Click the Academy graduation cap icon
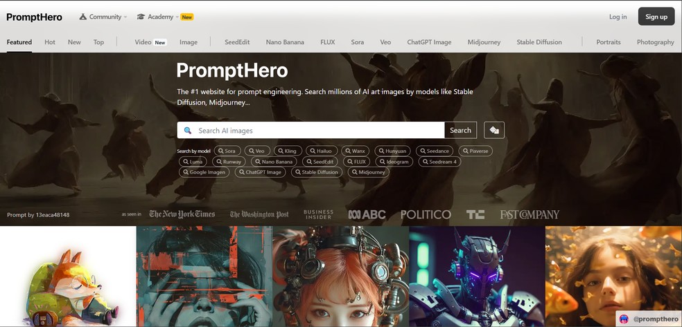This screenshot has height=327, width=682. (141, 17)
